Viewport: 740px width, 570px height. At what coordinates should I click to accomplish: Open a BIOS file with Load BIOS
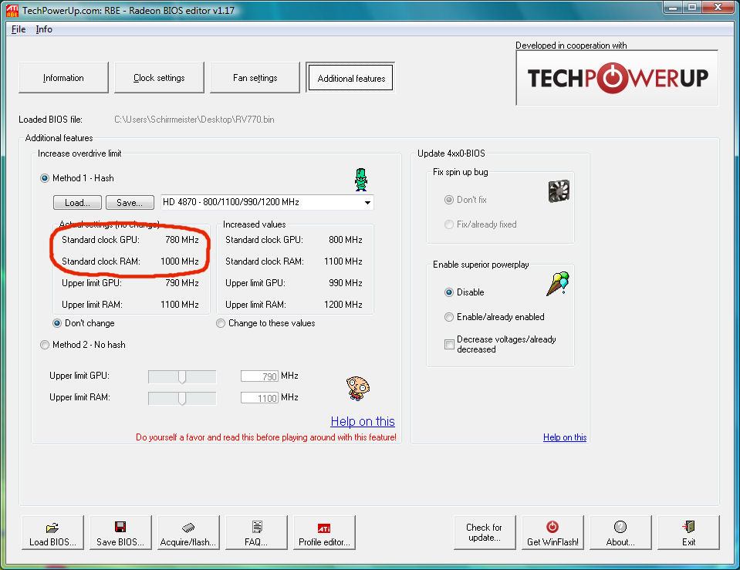point(52,533)
